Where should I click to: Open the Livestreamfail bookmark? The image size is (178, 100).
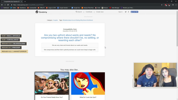coord(32,8)
